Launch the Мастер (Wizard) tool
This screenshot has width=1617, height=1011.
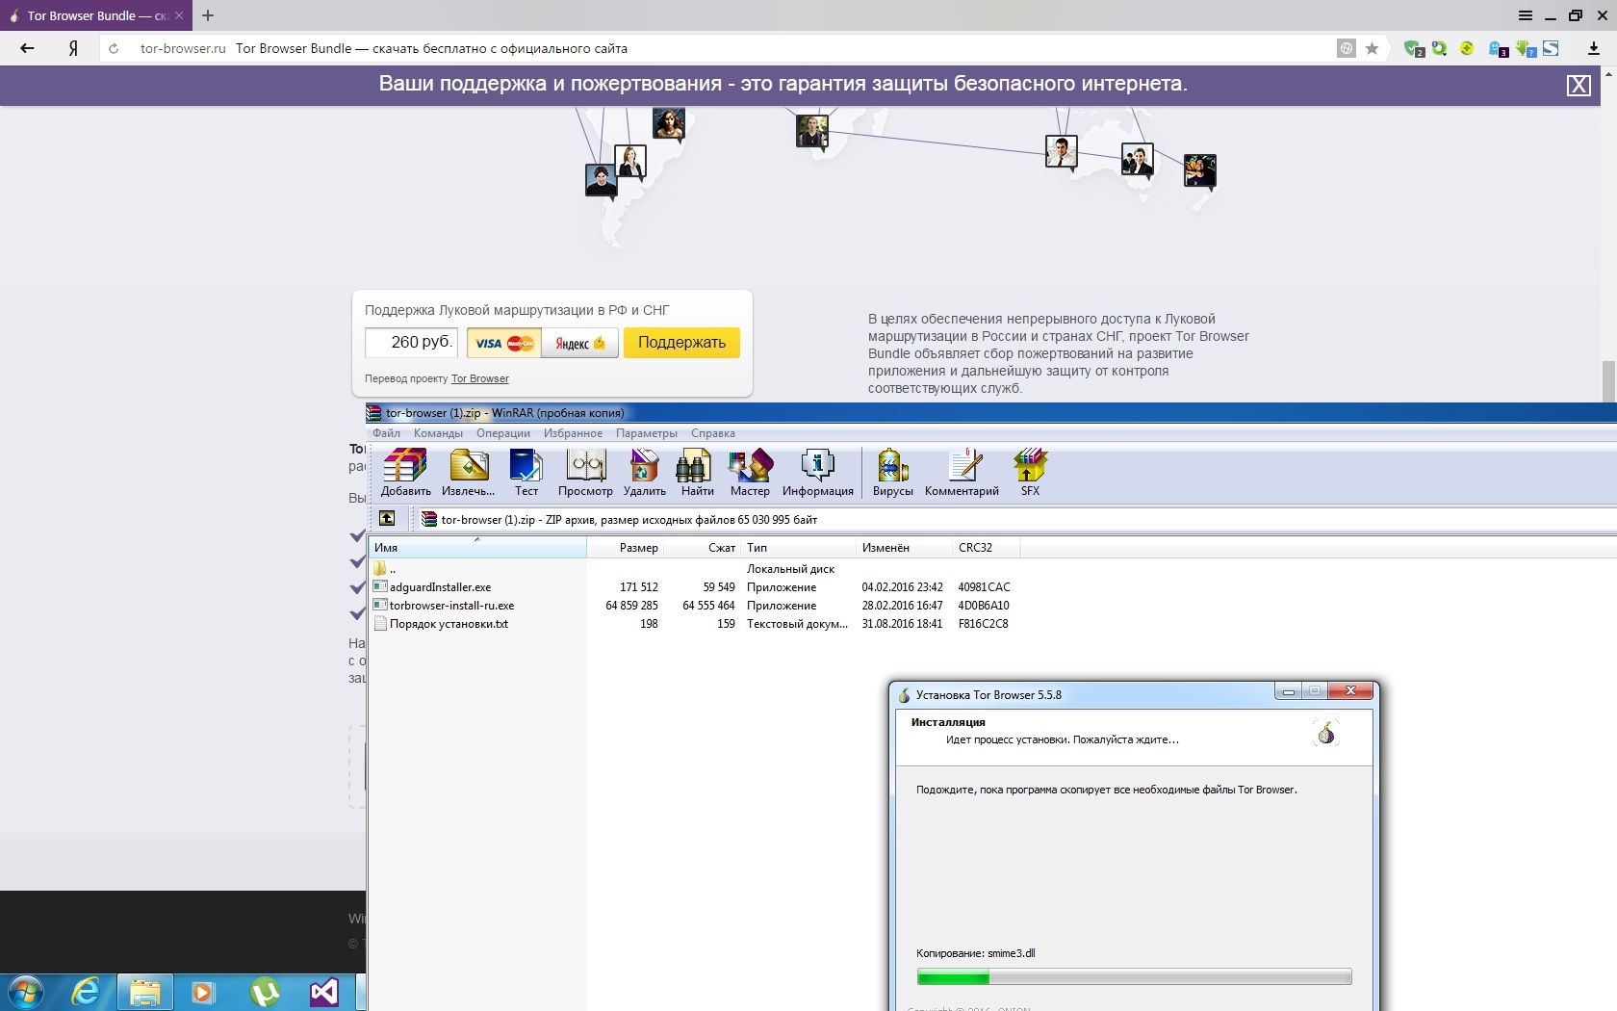click(750, 472)
